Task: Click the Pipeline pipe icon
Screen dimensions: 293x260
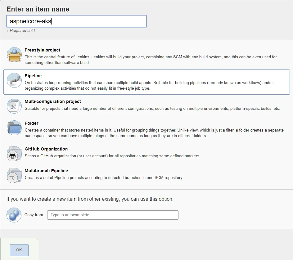Action: tap(14, 80)
